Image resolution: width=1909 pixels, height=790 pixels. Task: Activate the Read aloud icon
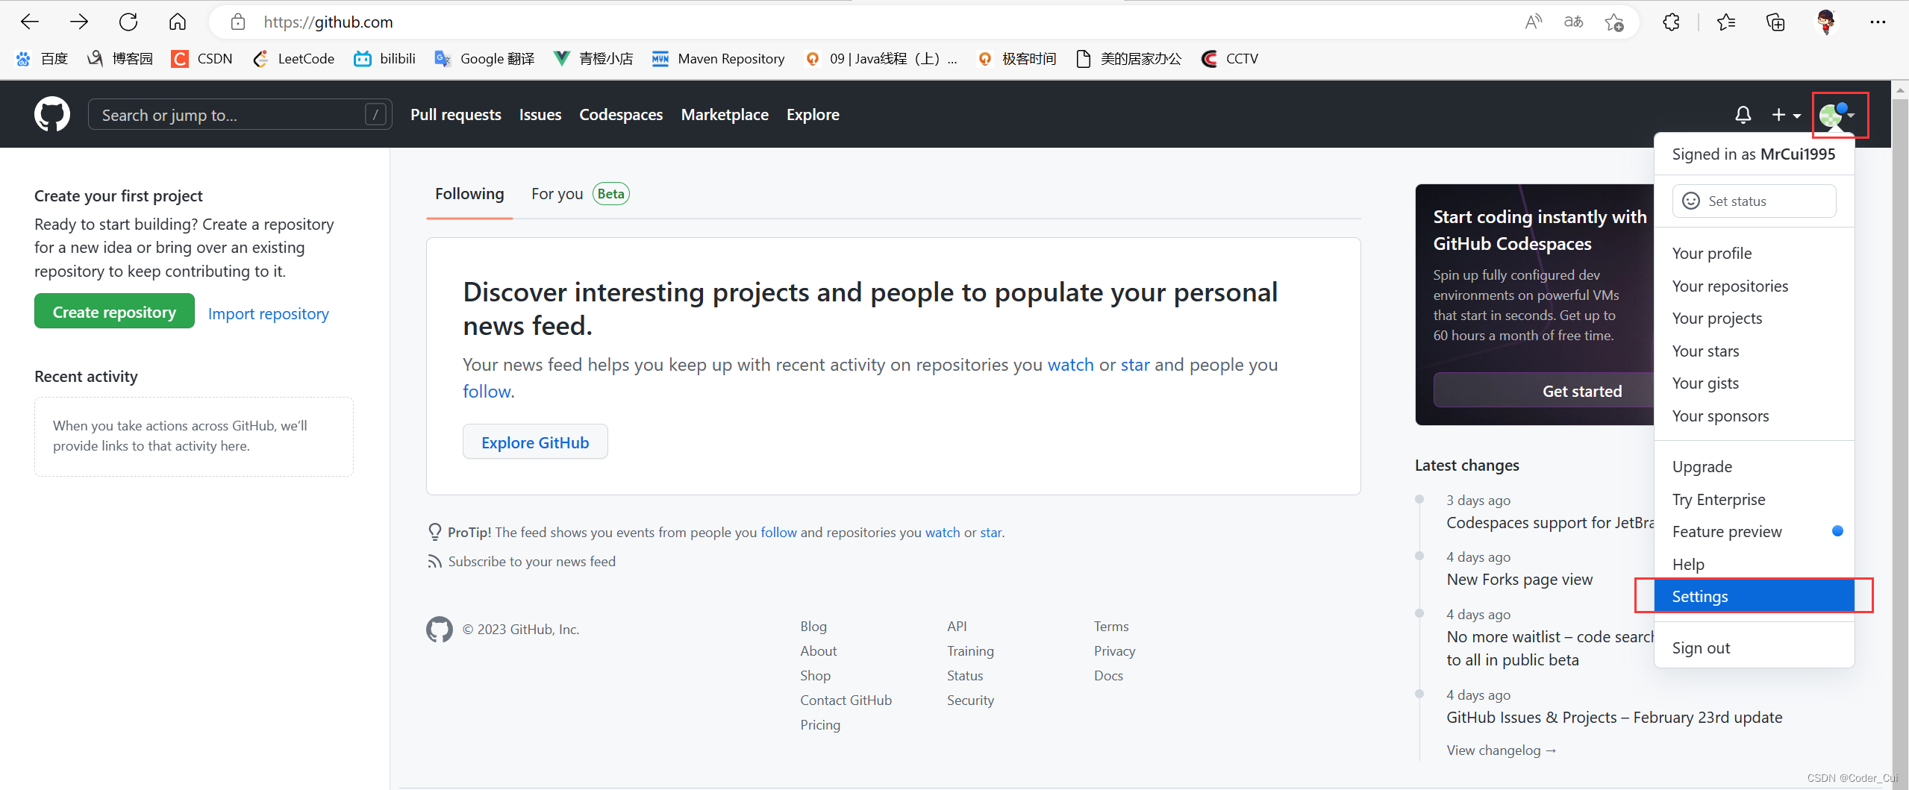(1533, 22)
